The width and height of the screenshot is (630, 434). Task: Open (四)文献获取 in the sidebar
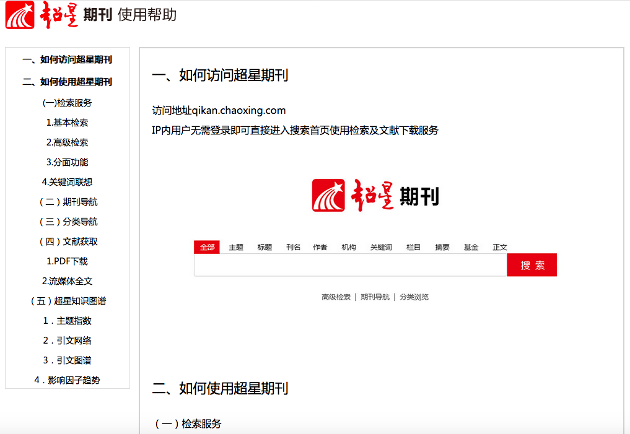click(68, 241)
